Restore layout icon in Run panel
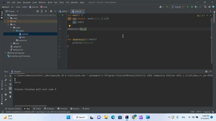 pos(6,94)
